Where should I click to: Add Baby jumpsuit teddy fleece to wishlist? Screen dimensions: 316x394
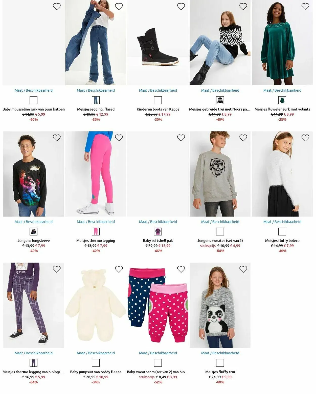(x=119, y=269)
